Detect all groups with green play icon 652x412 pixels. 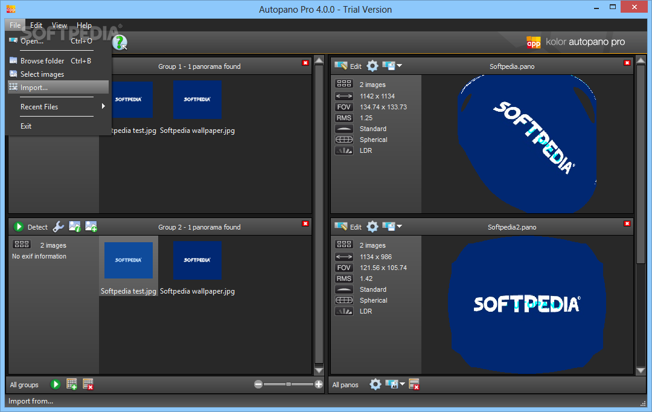(x=56, y=384)
